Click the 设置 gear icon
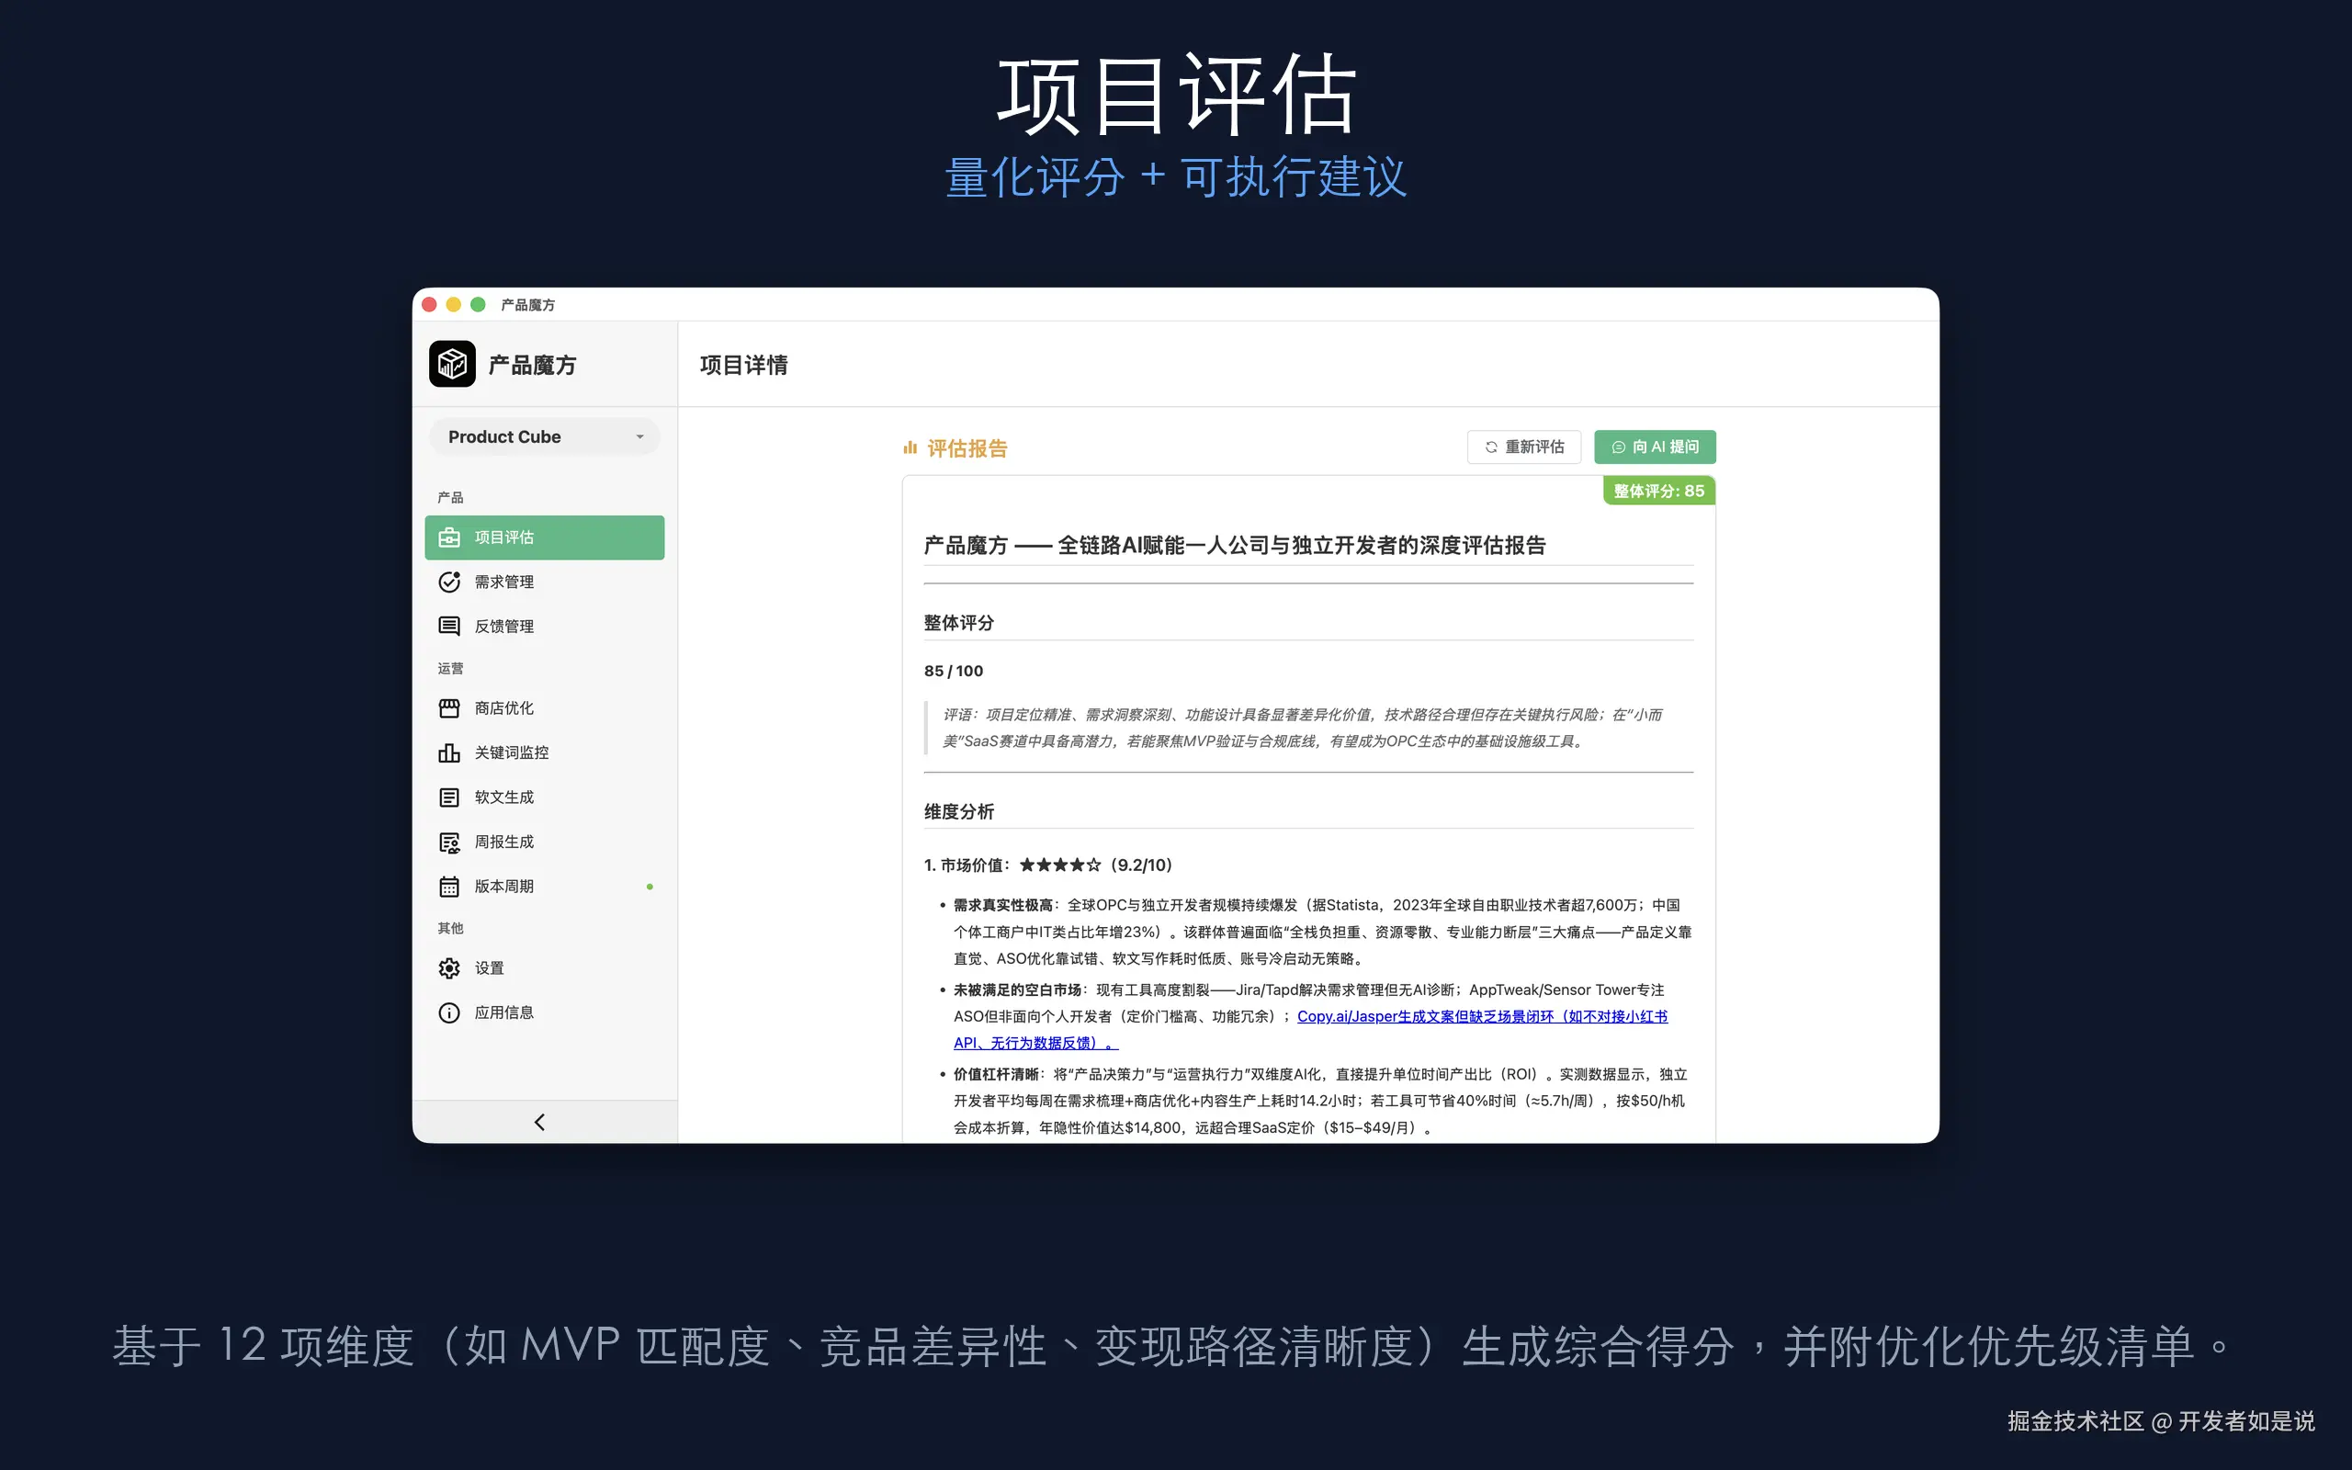 tap(449, 968)
